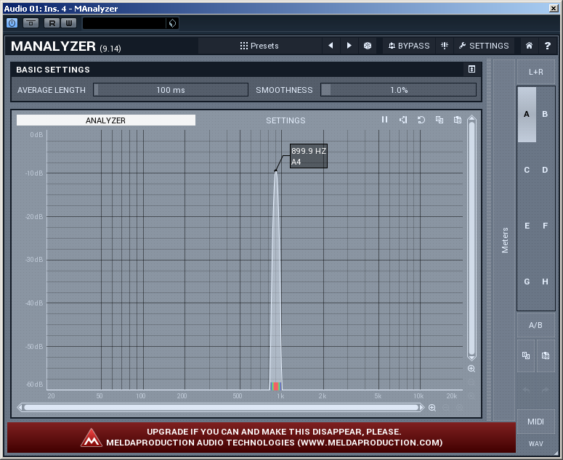Load previous preset with left arrow
The width and height of the screenshot is (563, 460).
[331, 46]
